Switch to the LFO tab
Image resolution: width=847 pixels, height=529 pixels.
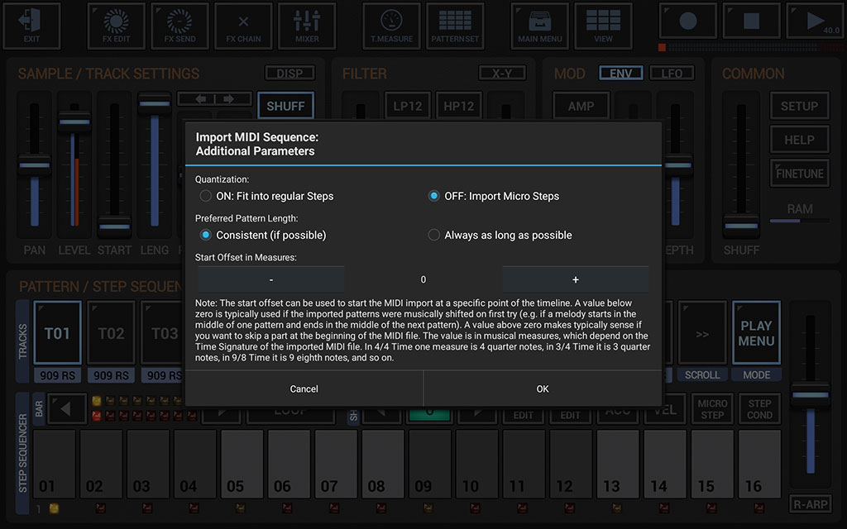click(x=672, y=73)
